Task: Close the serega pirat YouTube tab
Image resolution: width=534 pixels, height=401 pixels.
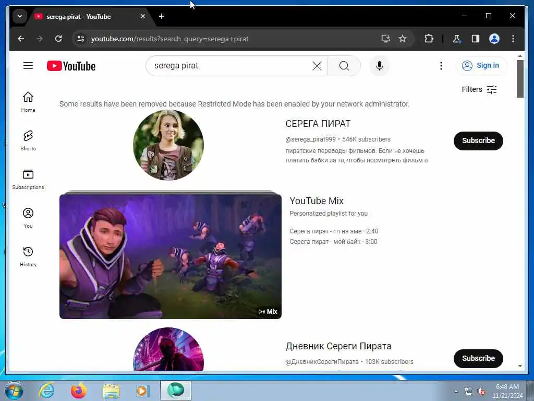Action: pyautogui.click(x=143, y=16)
